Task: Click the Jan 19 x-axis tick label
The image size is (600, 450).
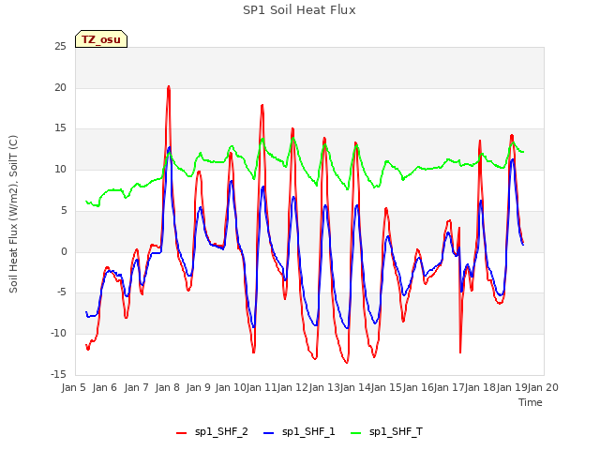Action: 512,387
